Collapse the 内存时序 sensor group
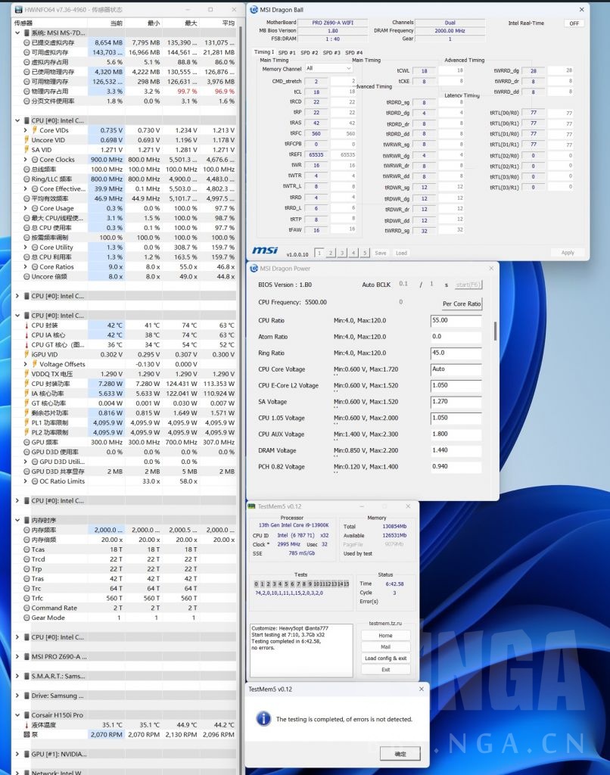The height and width of the screenshot is (775, 610). pyautogui.click(x=17, y=520)
